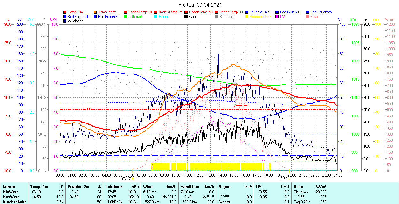
Task: Click the dark navy Windböen legend square
Action: pos(65,21)
